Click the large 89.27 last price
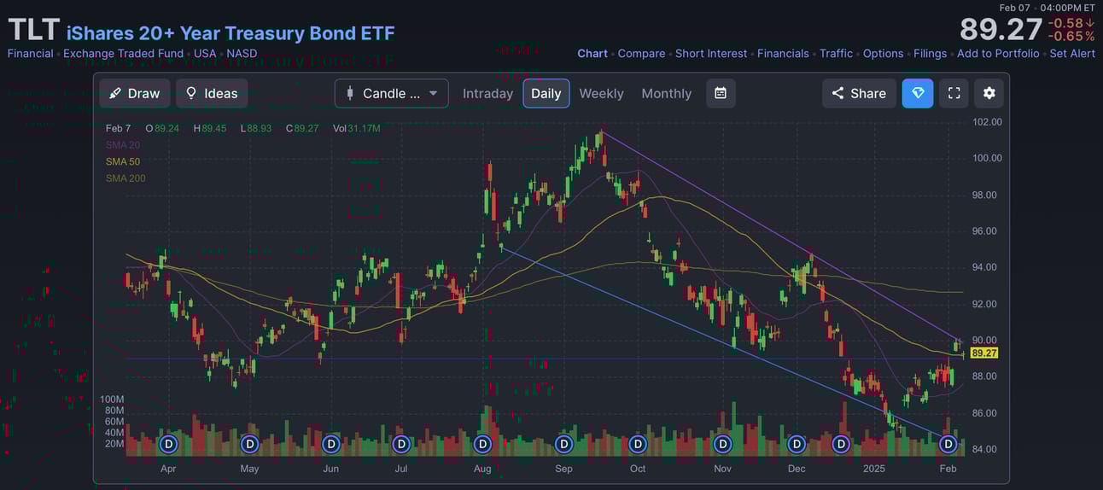The image size is (1103, 490). click(1001, 29)
